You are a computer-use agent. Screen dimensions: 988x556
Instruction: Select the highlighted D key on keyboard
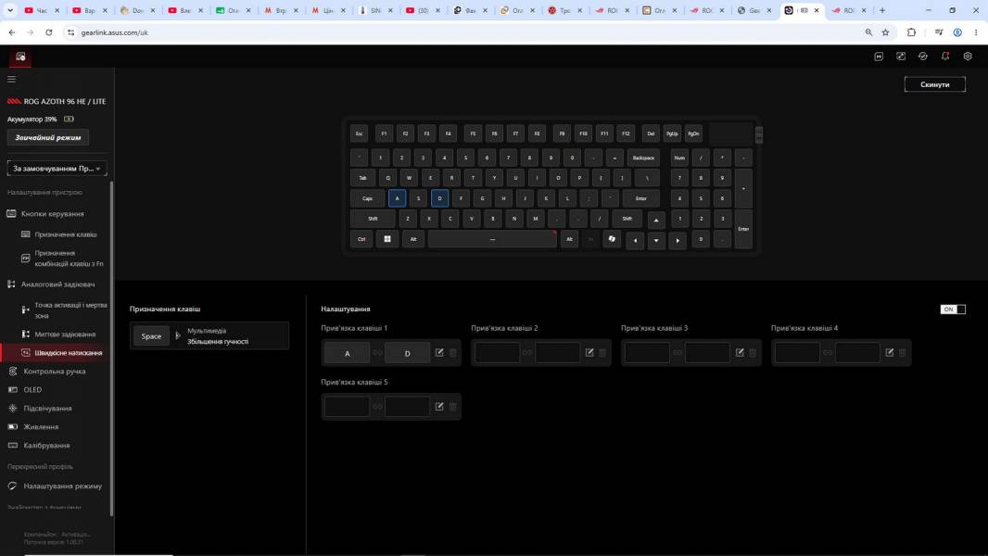pos(440,198)
